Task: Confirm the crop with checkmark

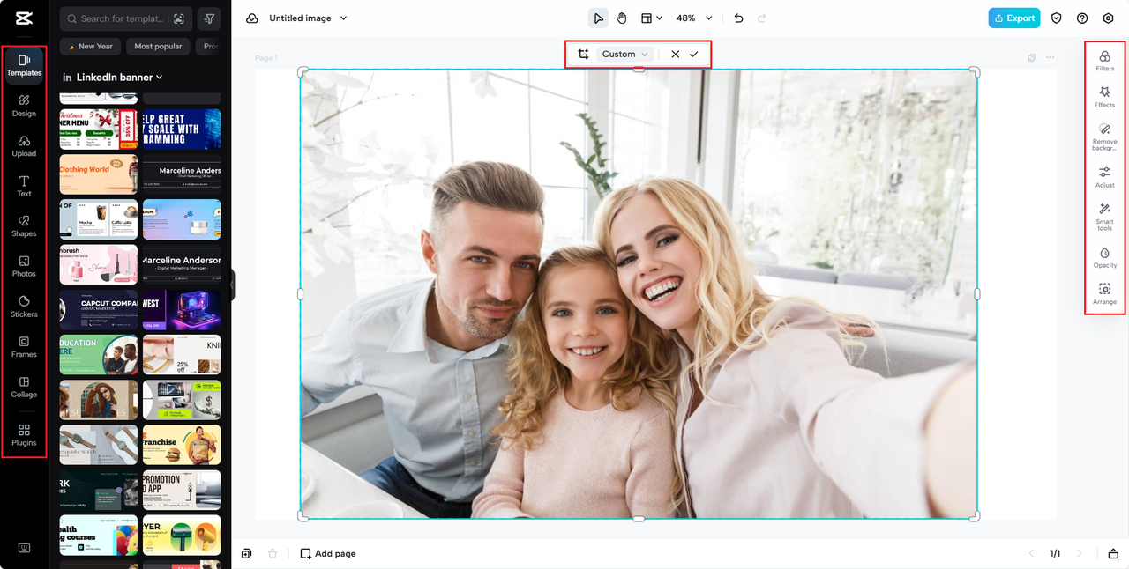Action: (x=694, y=55)
